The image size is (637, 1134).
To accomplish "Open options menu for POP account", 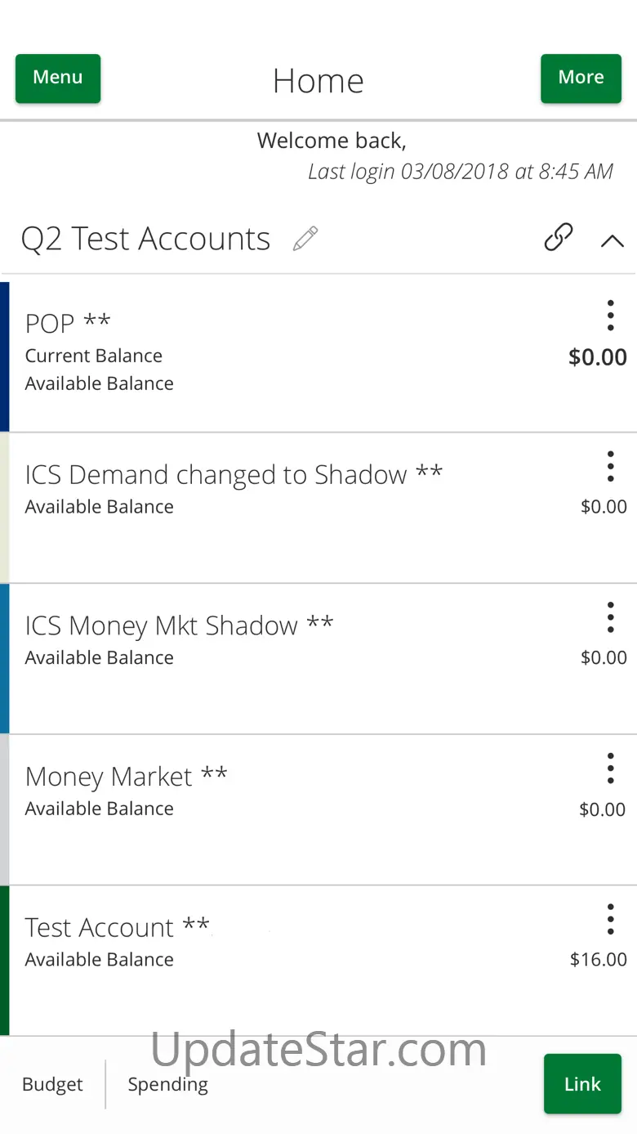I will coord(610,315).
